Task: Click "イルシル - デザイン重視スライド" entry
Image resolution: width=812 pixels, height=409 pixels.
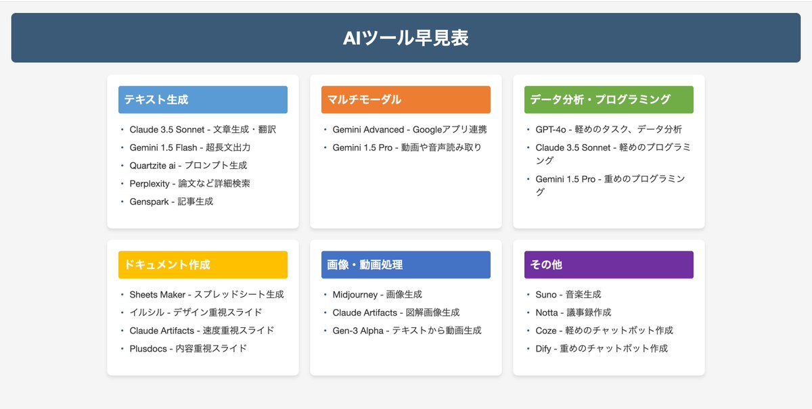Action: pos(196,312)
